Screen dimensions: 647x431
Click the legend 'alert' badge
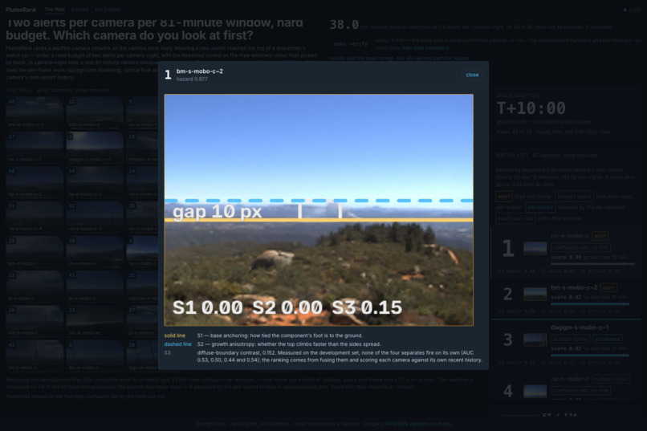point(504,197)
